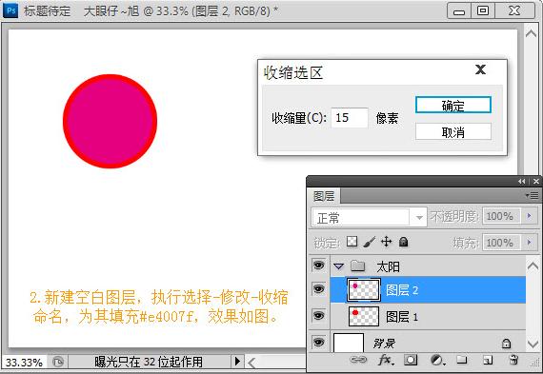Confirm the contract selection with 确定
The width and height of the screenshot is (543, 374).
click(452, 106)
